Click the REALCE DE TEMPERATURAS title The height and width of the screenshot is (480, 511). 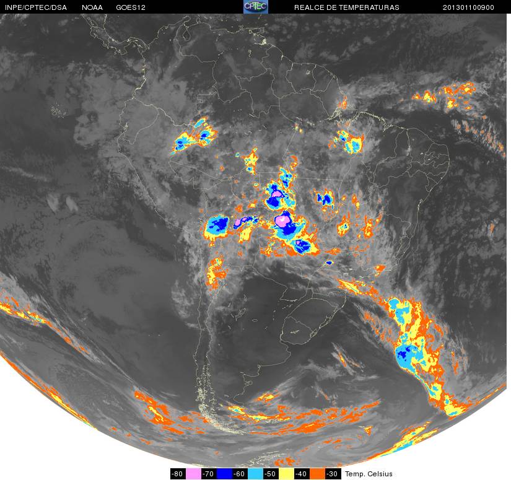click(346, 7)
